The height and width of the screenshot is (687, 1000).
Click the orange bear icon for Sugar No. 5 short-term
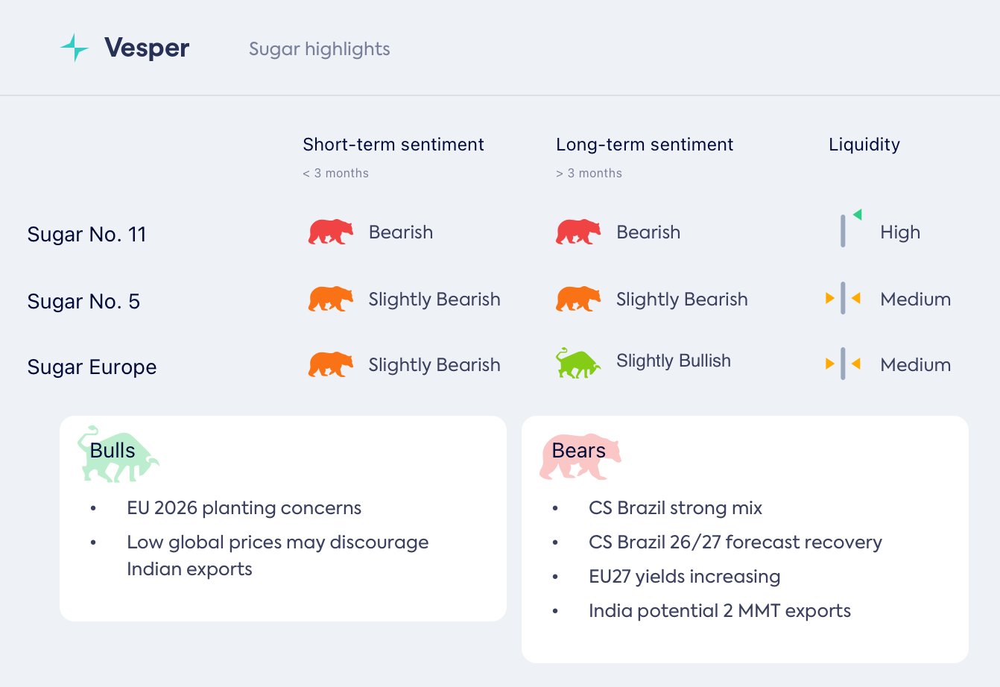331,299
